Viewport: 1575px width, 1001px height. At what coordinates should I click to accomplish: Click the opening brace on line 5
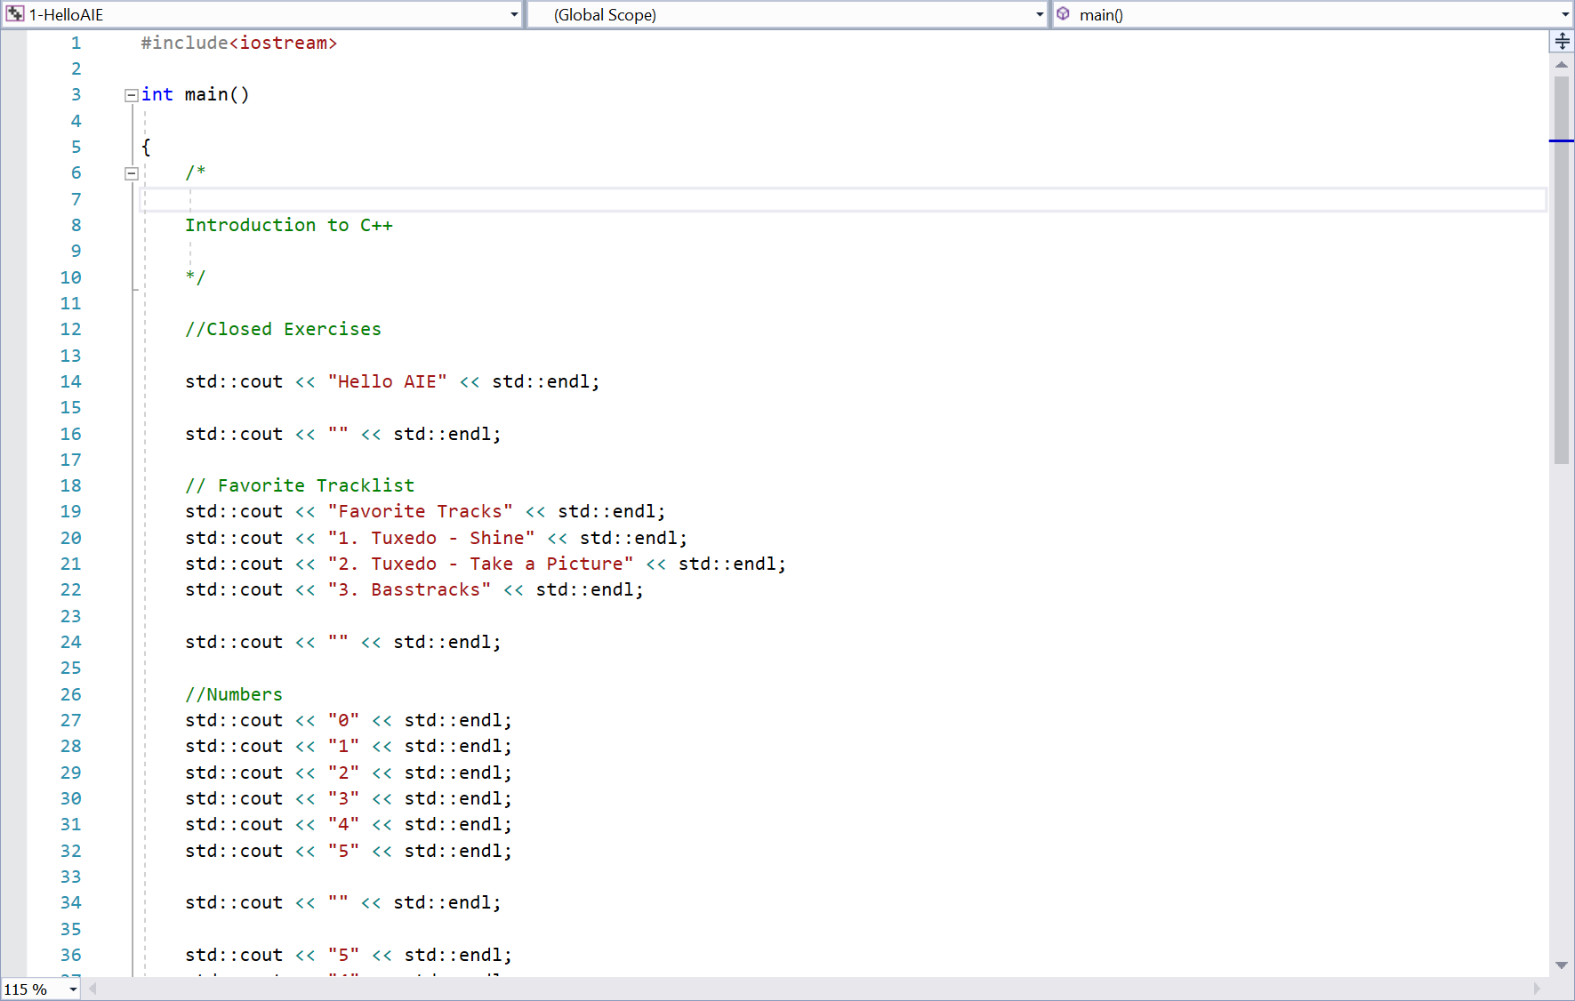coord(146,147)
